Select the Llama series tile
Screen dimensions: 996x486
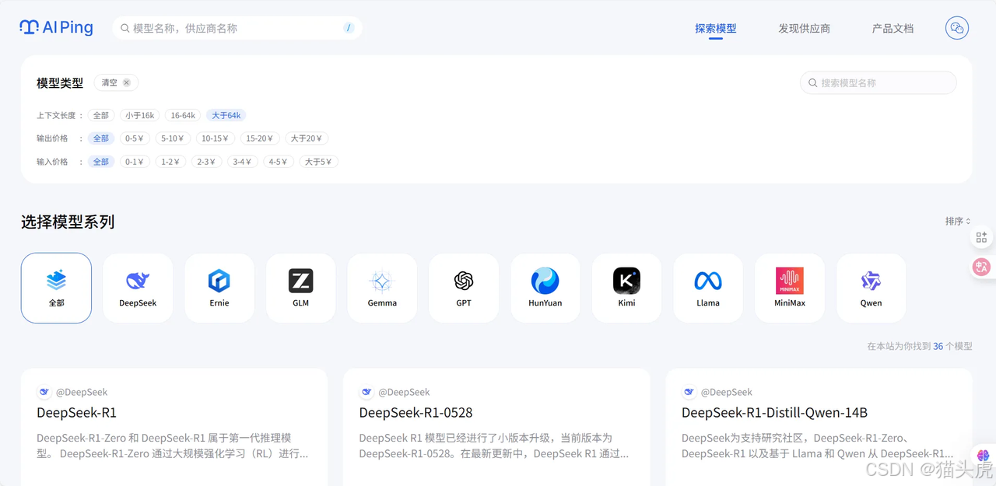coord(708,288)
